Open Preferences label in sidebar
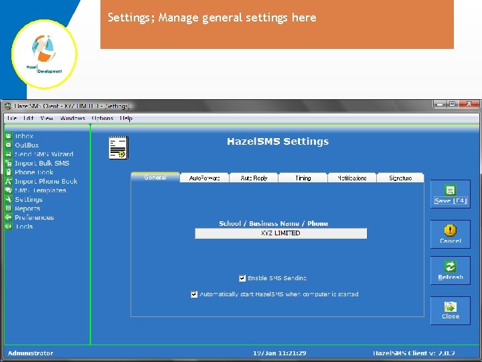Viewport: 482px width, 362px height. (34, 217)
